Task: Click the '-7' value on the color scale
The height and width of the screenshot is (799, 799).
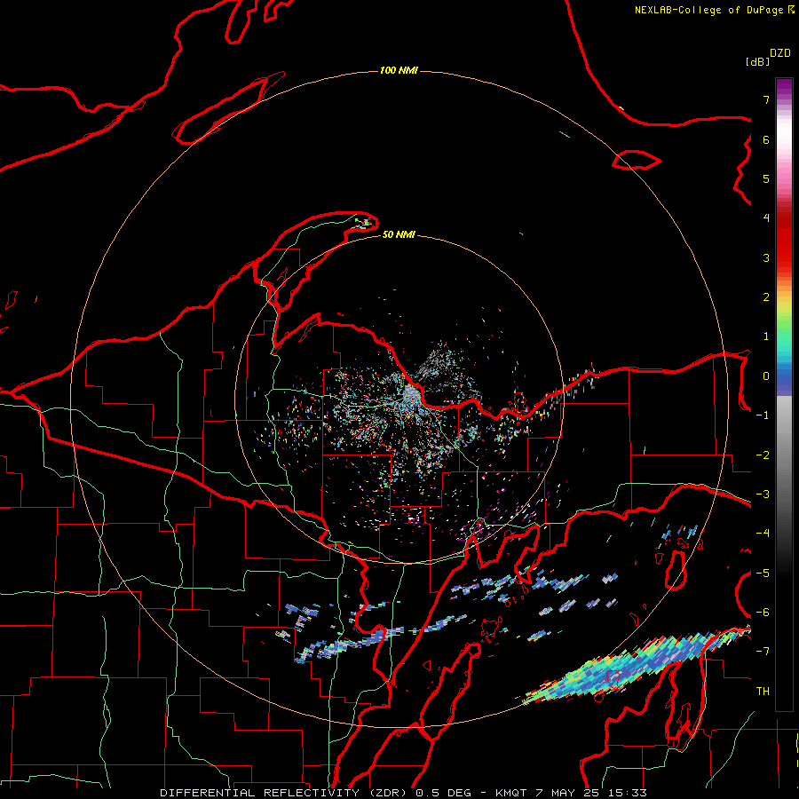Action: (x=763, y=652)
